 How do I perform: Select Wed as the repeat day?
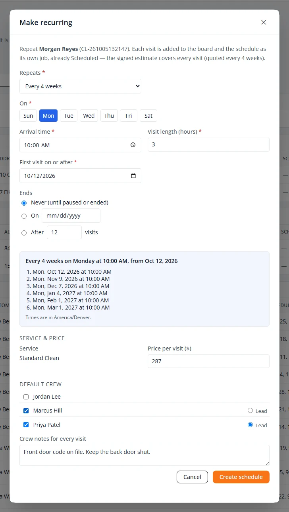(89, 116)
